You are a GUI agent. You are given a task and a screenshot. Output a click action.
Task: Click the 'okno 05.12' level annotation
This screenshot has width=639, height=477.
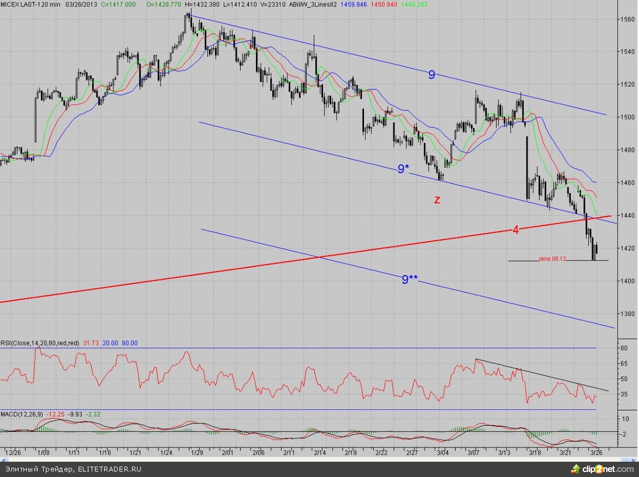click(x=552, y=259)
